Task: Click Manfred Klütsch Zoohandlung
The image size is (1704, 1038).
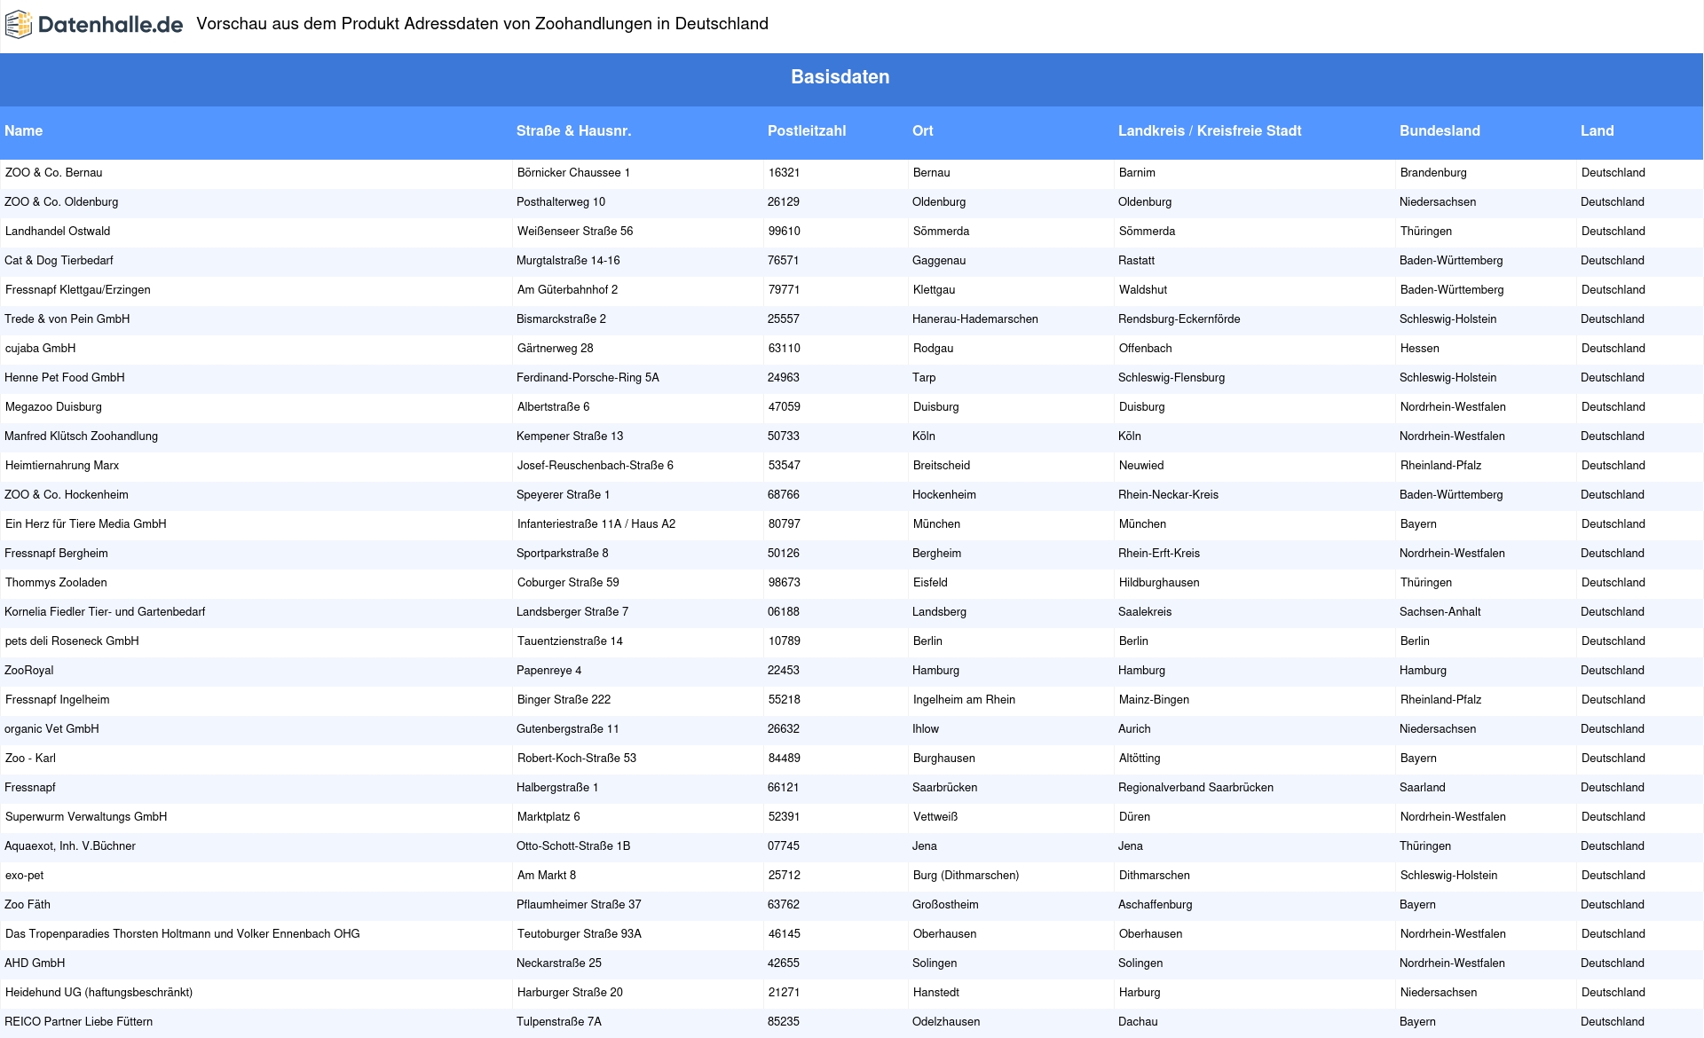Action: coord(81,436)
